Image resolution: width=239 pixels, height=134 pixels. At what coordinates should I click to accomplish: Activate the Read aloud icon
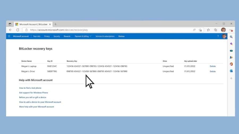194,30
